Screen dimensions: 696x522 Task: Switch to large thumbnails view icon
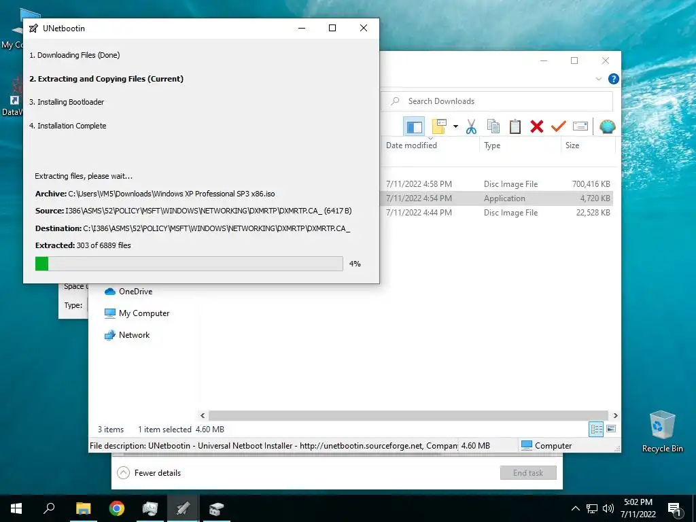pyautogui.click(x=611, y=429)
